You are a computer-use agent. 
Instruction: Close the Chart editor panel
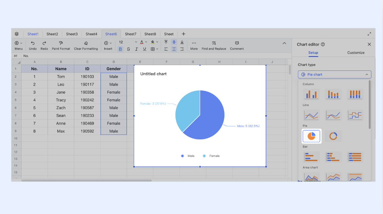pyautogui.click(x=369, y=44)
